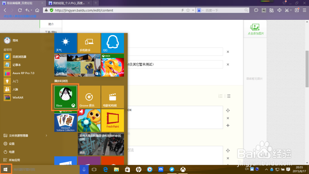Click the Windows Start button
This screenshot has width=309, height=174.
point(6,169)
